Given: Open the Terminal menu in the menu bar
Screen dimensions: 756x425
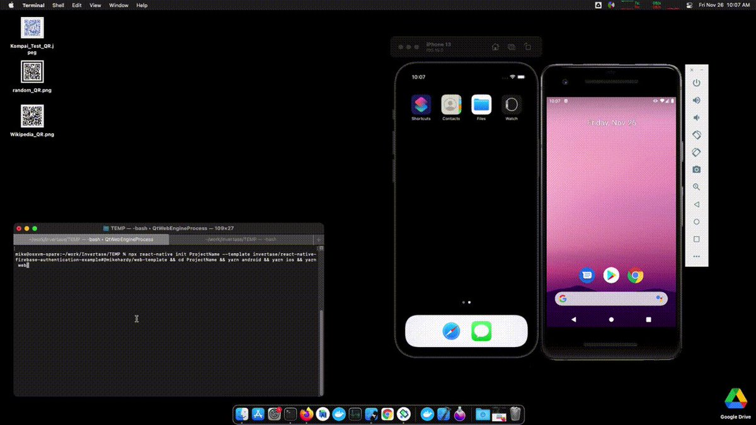Looking at the screenshot, I should [x=33, y=5].
